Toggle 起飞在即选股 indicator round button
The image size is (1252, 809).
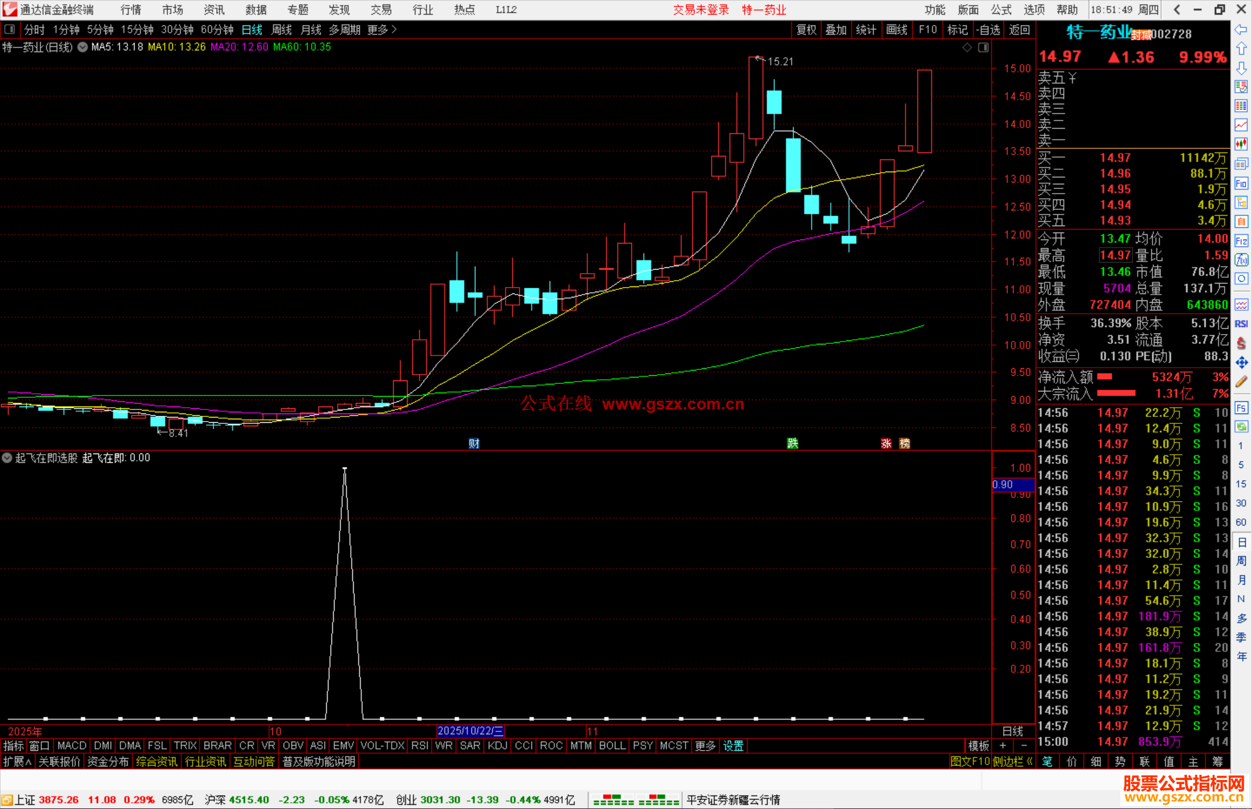7,458
